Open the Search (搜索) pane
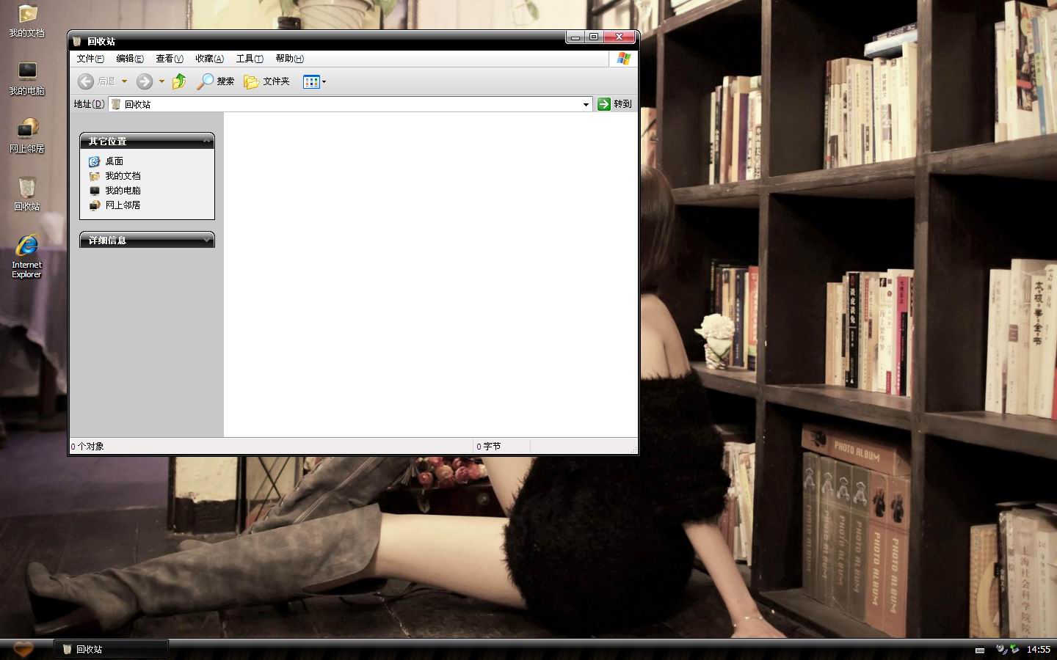Image resolution: width=1057 pixels, height=660 pixels. [x=215, y=81]
